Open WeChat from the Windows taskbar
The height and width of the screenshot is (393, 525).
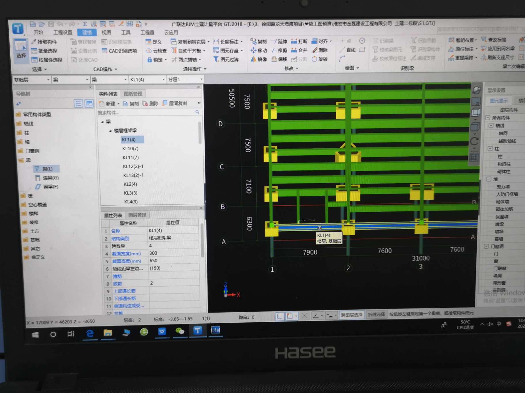coord(180,331)
